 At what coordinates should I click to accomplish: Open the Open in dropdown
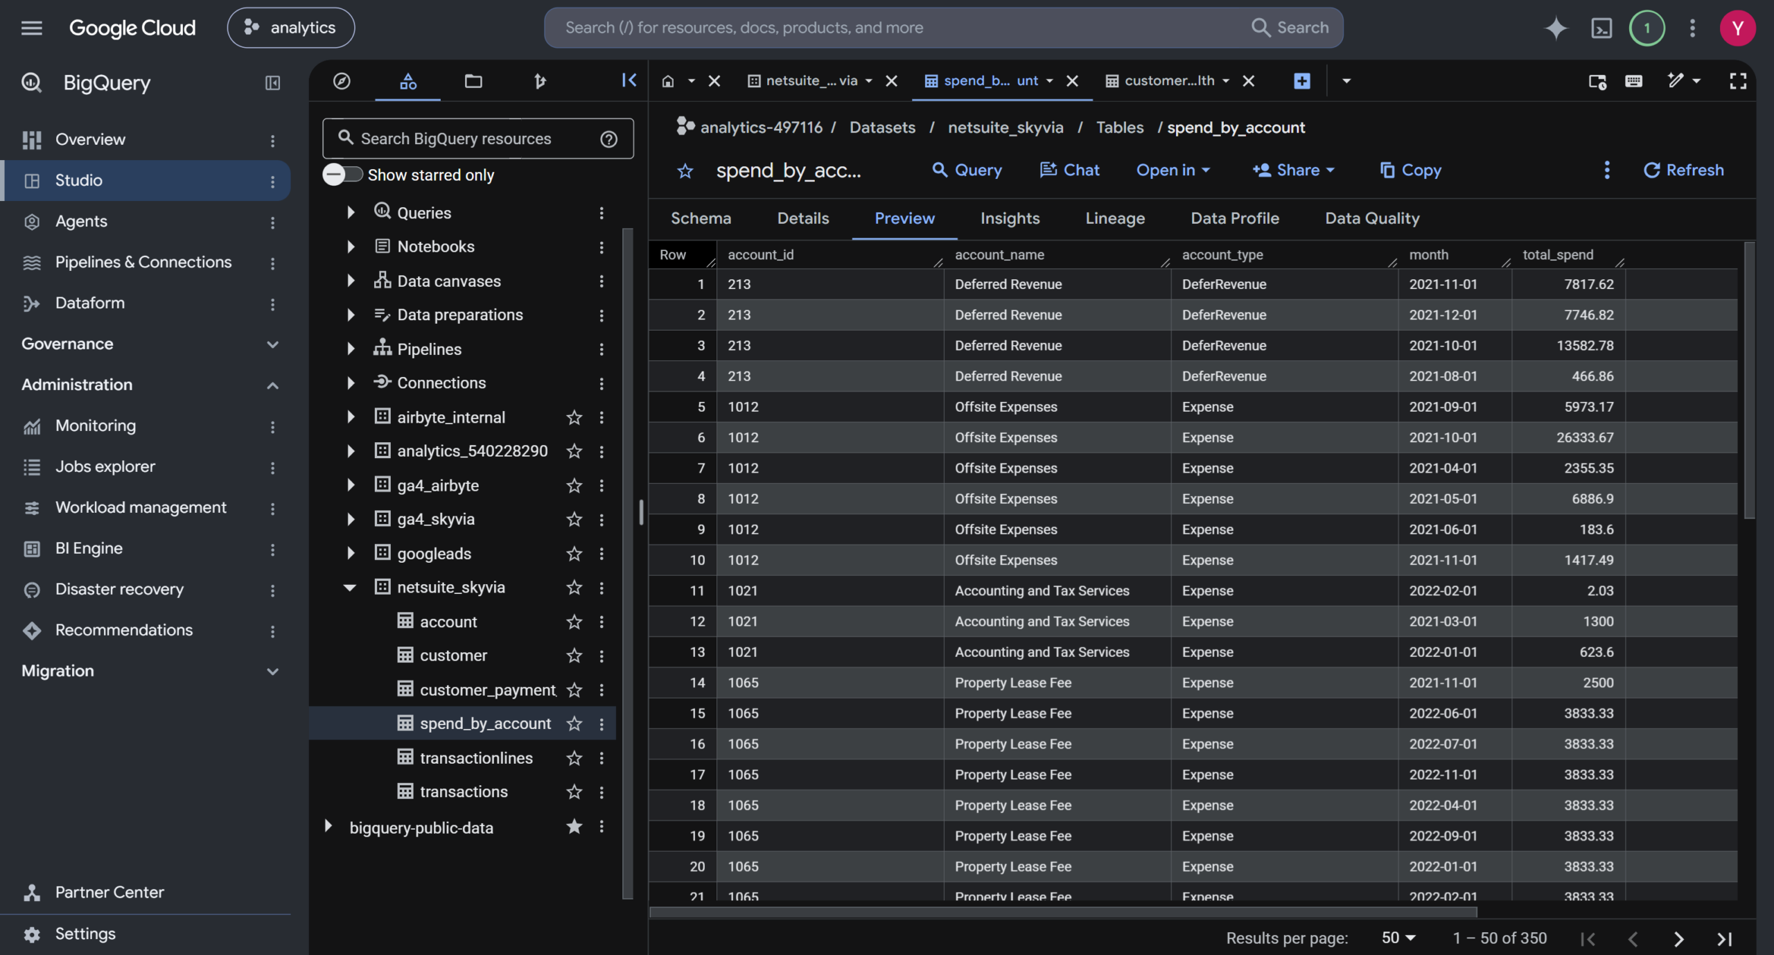pyautogui.click(x=1173, y=170)
